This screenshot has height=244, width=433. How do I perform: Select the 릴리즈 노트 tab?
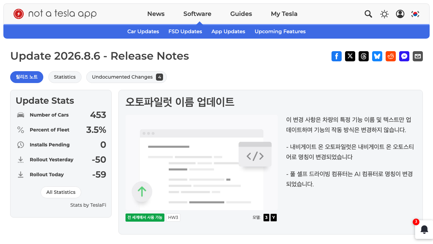(x=27, y=77)
